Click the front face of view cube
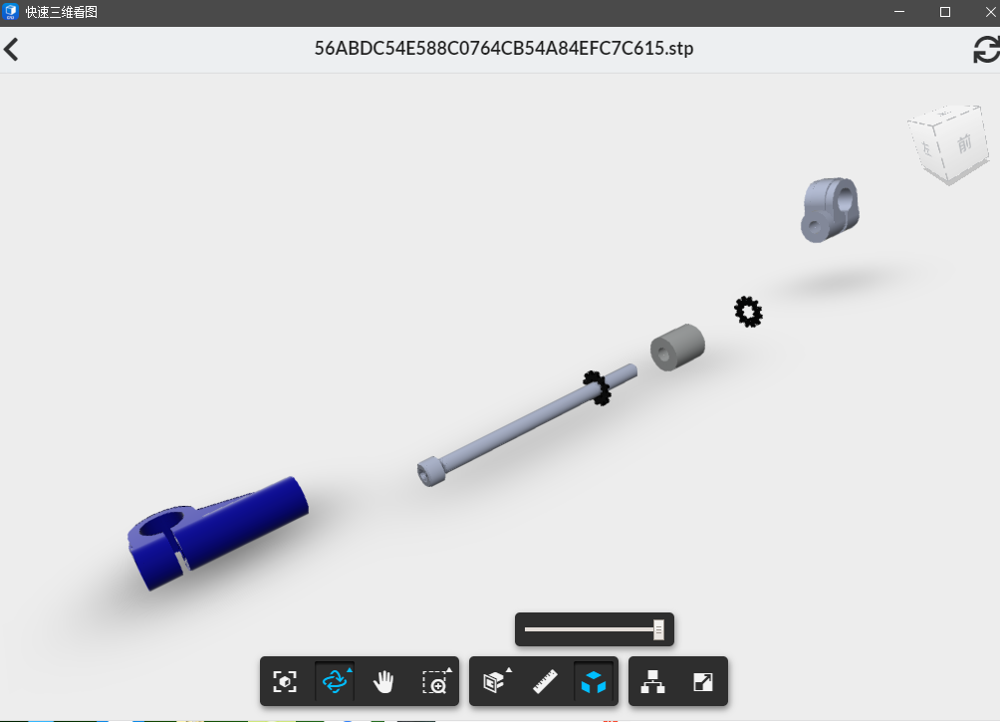The height and width of the screenshot is (722, 1000). tap(963, 142)
